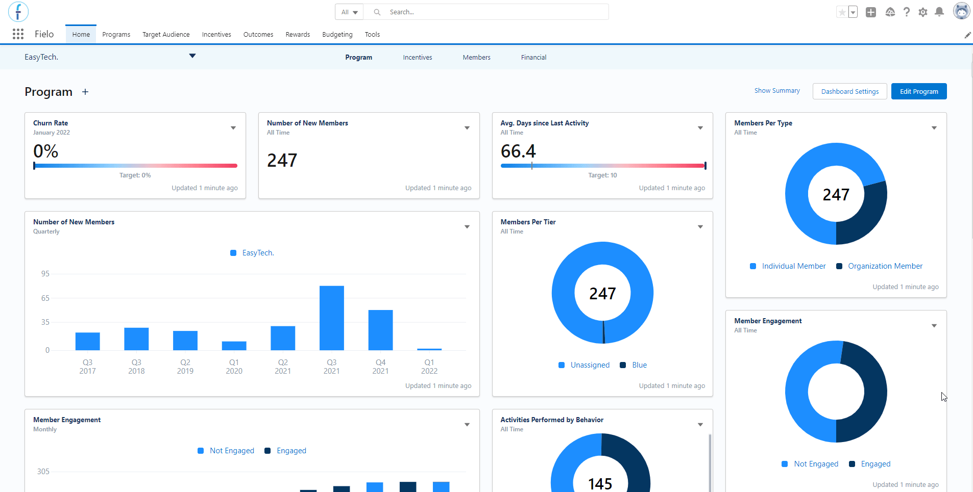Viewport: 973px width, 492px height.
Task: Expand Activities Performed by Behavior menu
Action: click(x=700, y=425)
